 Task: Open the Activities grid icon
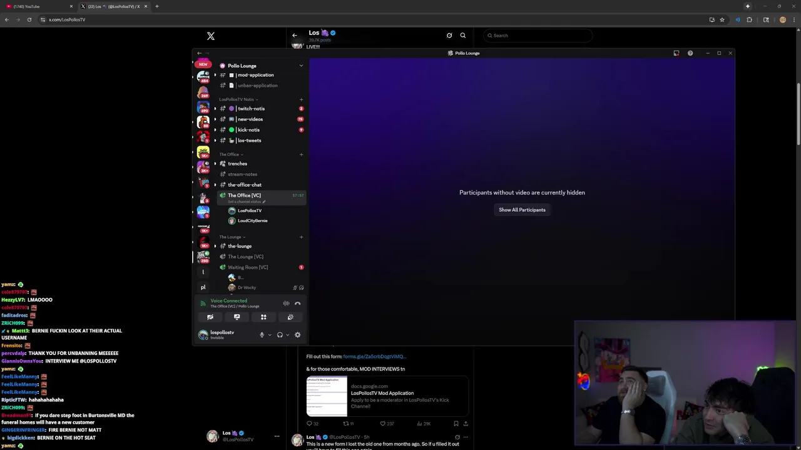tap(263, 317)
